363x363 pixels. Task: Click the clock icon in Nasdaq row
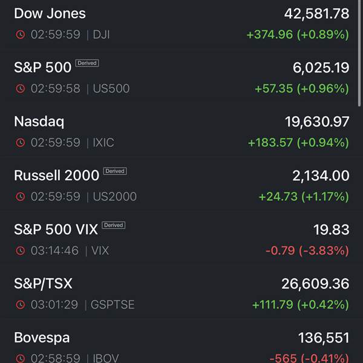(21, 143)
